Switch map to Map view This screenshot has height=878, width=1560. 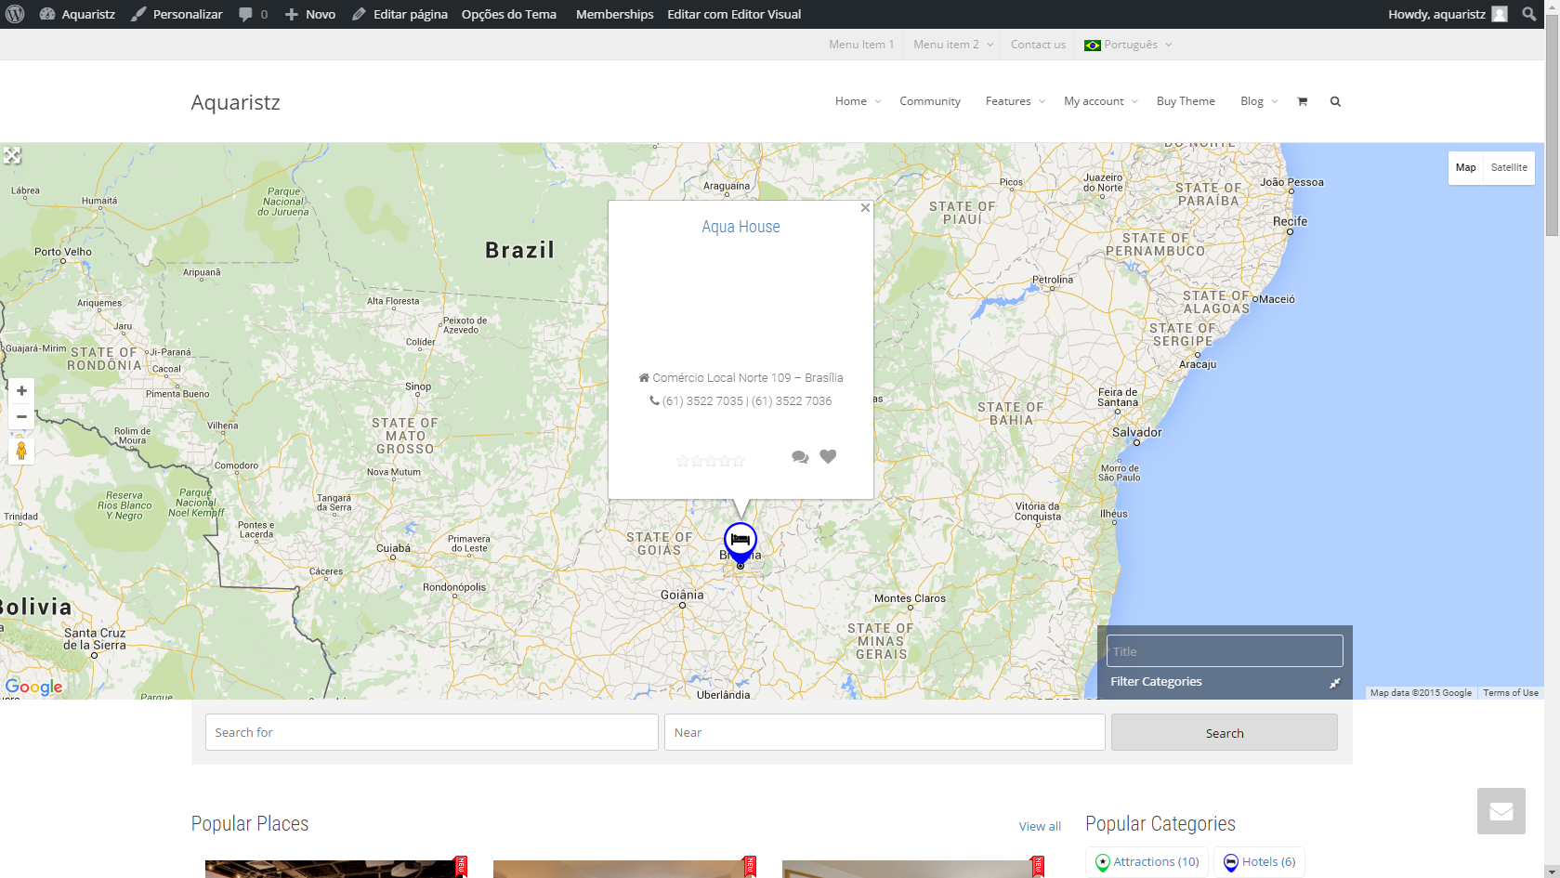coord(1466,167)
